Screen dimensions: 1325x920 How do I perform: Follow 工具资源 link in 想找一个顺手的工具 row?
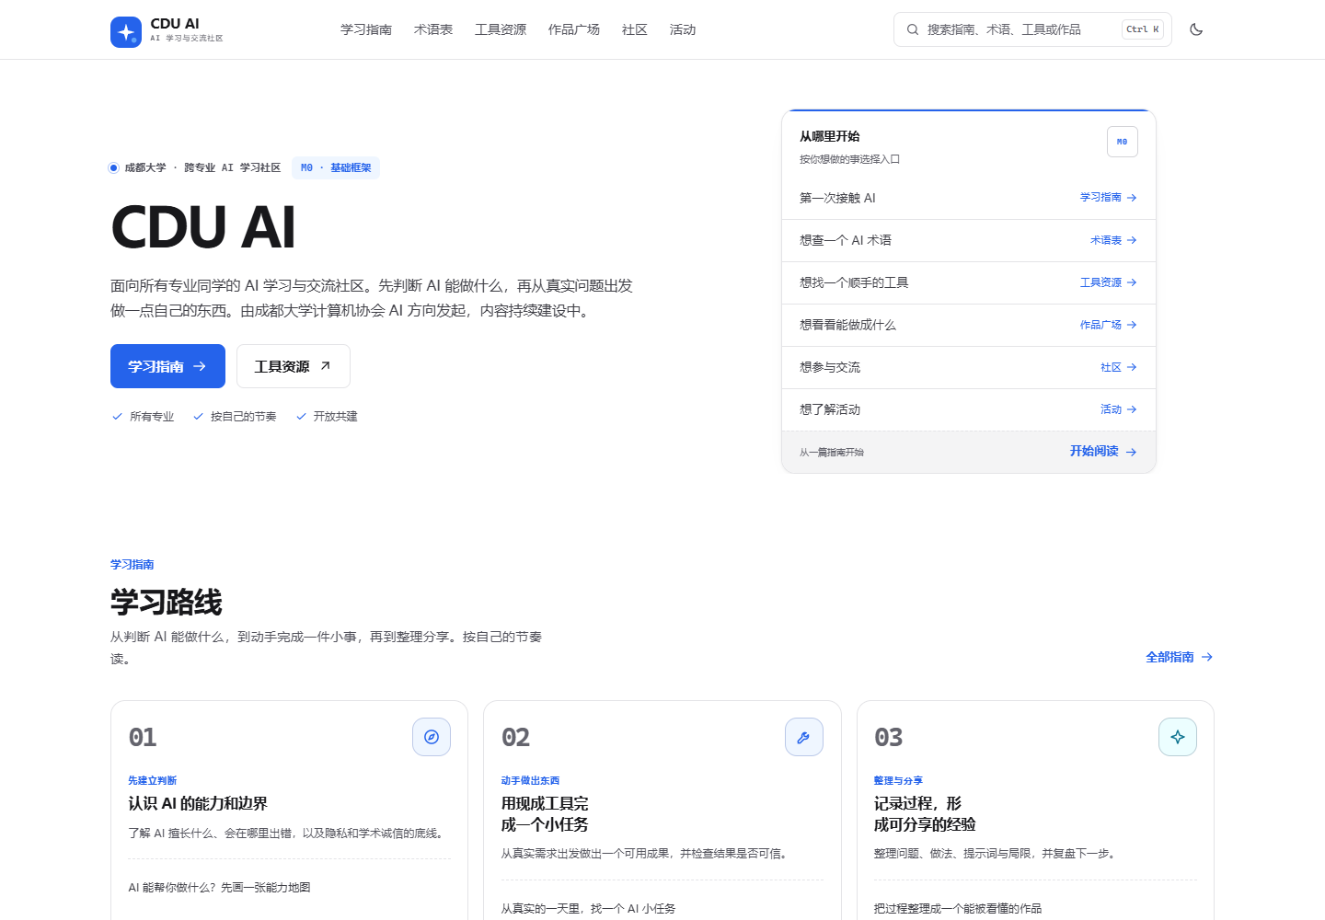click(1109, 282)
